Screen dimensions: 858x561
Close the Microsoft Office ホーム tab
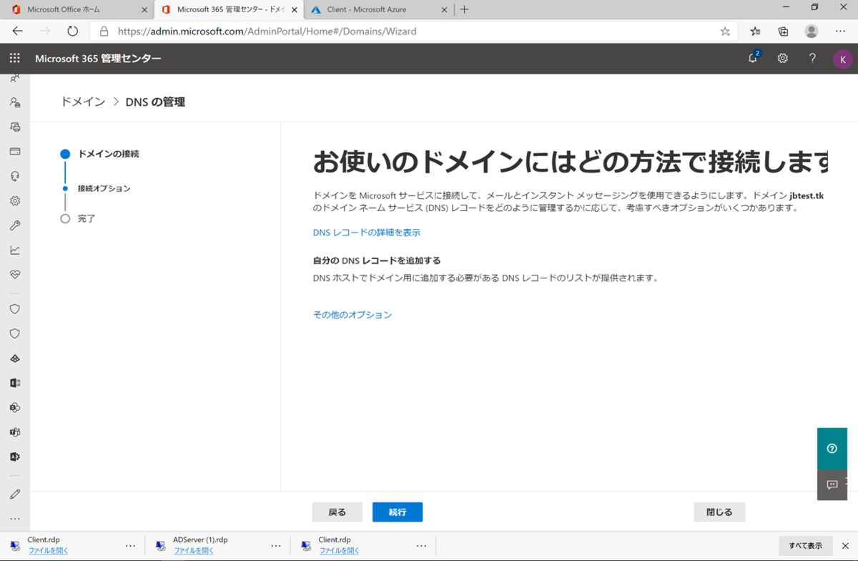pyautogui.click(x=144, y=10)
